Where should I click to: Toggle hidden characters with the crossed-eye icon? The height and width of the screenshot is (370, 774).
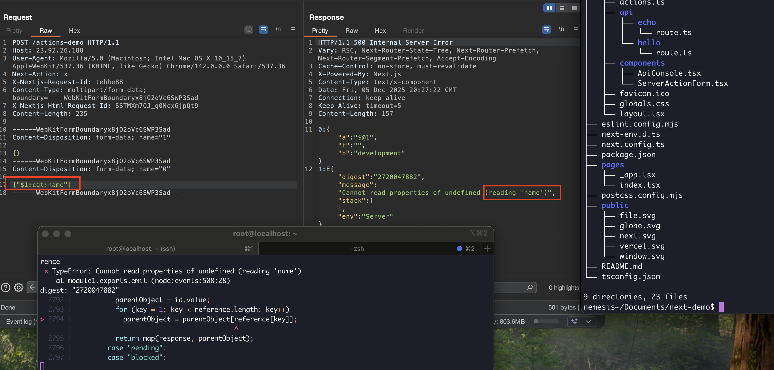pos(248,29)
